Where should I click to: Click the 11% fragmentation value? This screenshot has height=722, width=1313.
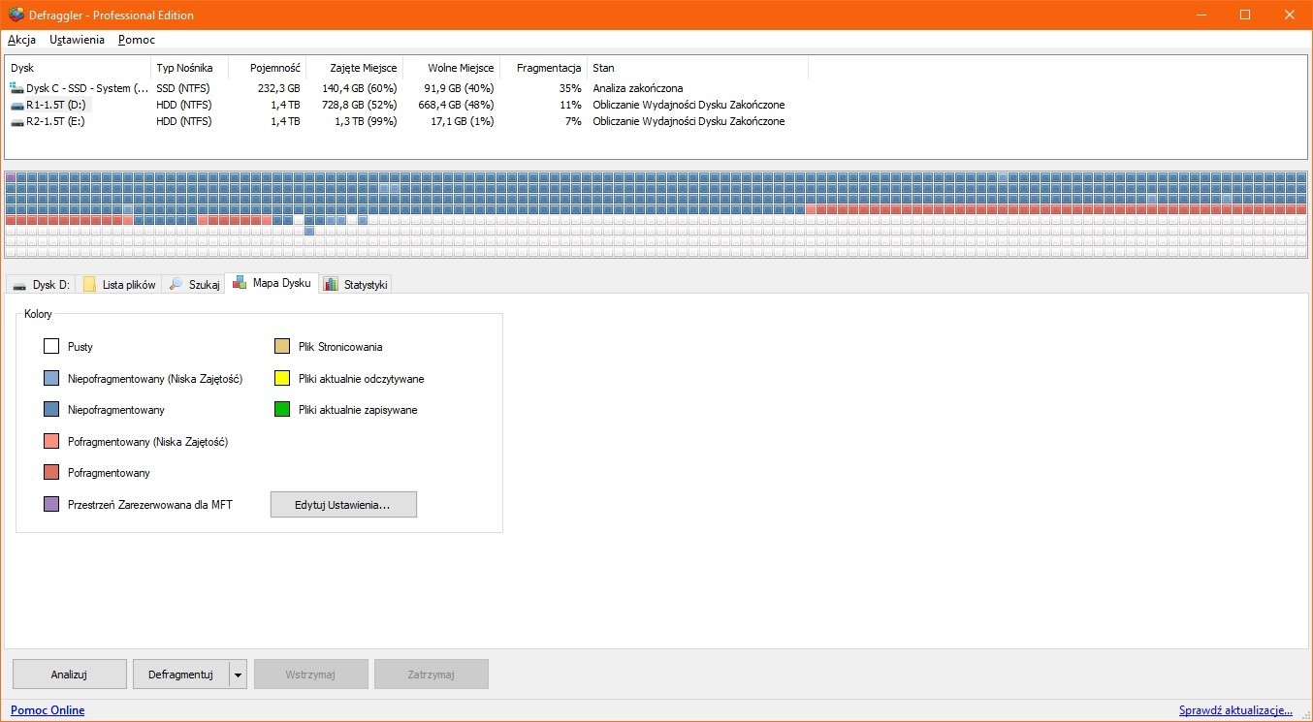point(570,105)
